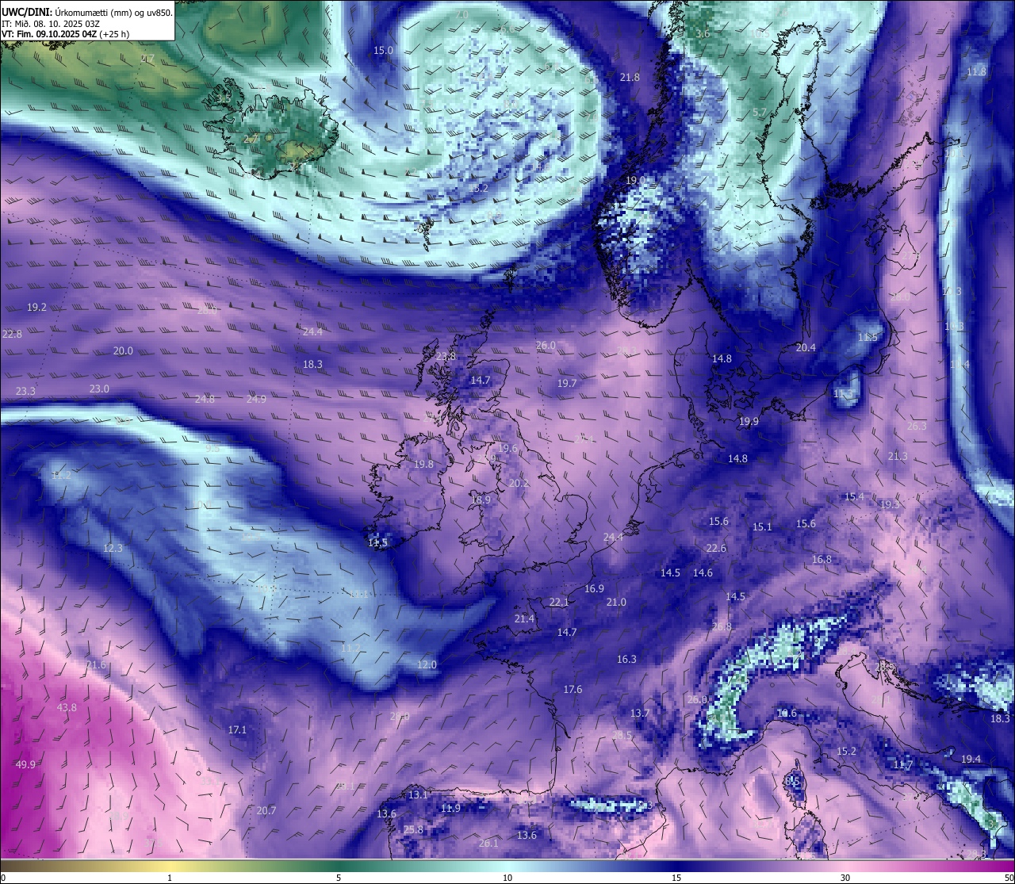Click the 21.3 value on the map
Image resolution: width=1015 pixels, height=884 pixels.
(x=898, y=457)
